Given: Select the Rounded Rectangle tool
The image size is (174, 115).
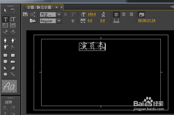Looking at the screenshot, I should pyautogui.click(x=13, y=55).
